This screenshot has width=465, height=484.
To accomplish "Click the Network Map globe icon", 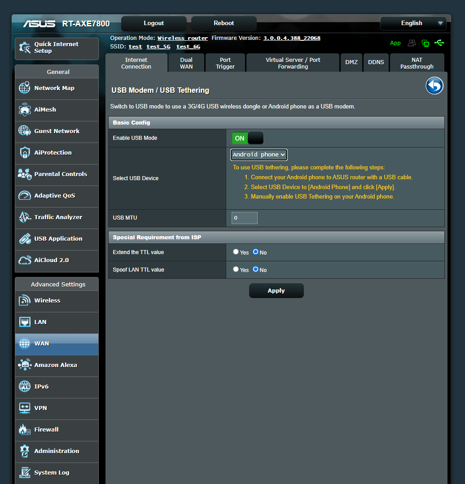I will pos(25,88).
